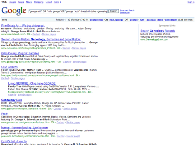This screenshot has height=145, width=196.
Task: View Cached copy of gensources.com result
Action: 60,122
